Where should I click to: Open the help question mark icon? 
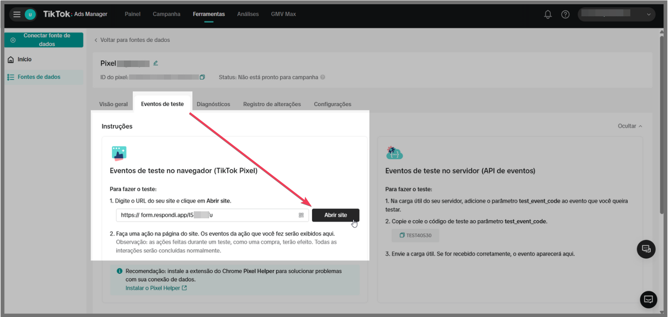click(x=565, y=14)
